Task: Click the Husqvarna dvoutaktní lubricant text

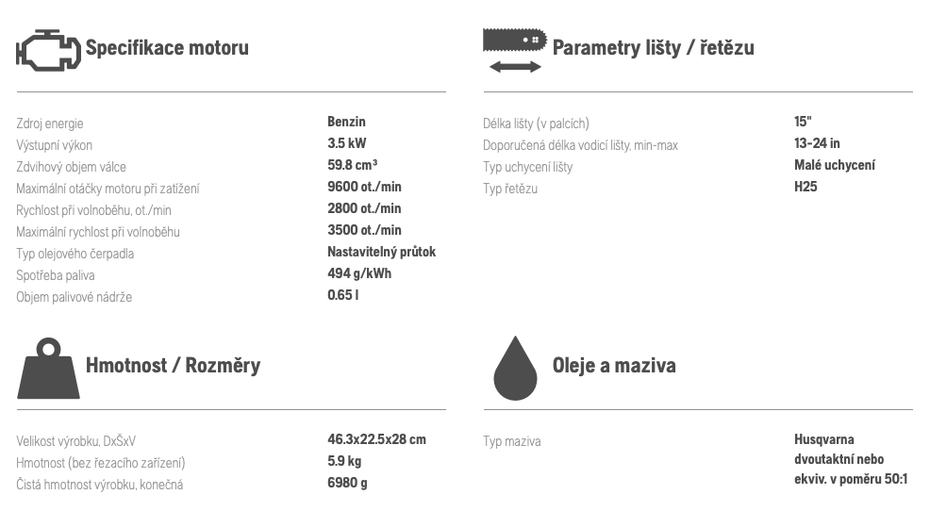Action: pos(851,459)
